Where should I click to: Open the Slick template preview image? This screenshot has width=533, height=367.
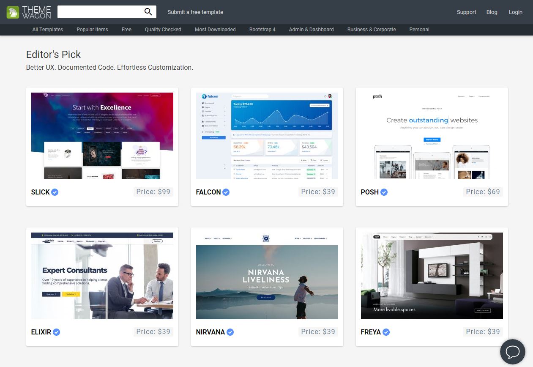102,136
